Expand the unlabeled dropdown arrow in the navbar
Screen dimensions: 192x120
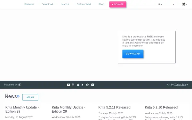[x=174, y=4]
